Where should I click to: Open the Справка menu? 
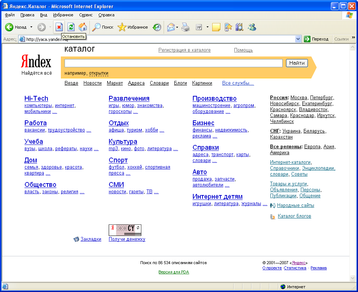(x=106, y=15)
